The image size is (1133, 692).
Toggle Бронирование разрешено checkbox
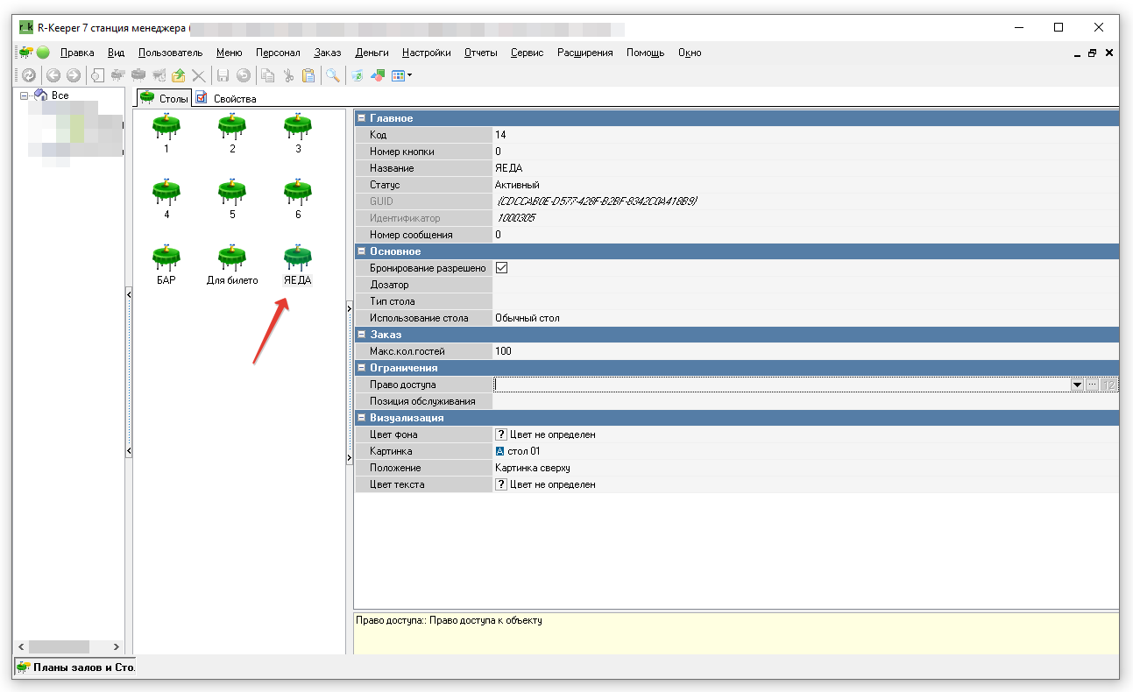pos(501,268)
